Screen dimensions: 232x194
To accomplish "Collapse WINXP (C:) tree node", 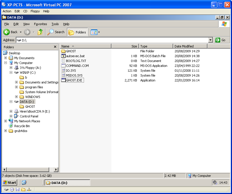I will pos(11,73).
